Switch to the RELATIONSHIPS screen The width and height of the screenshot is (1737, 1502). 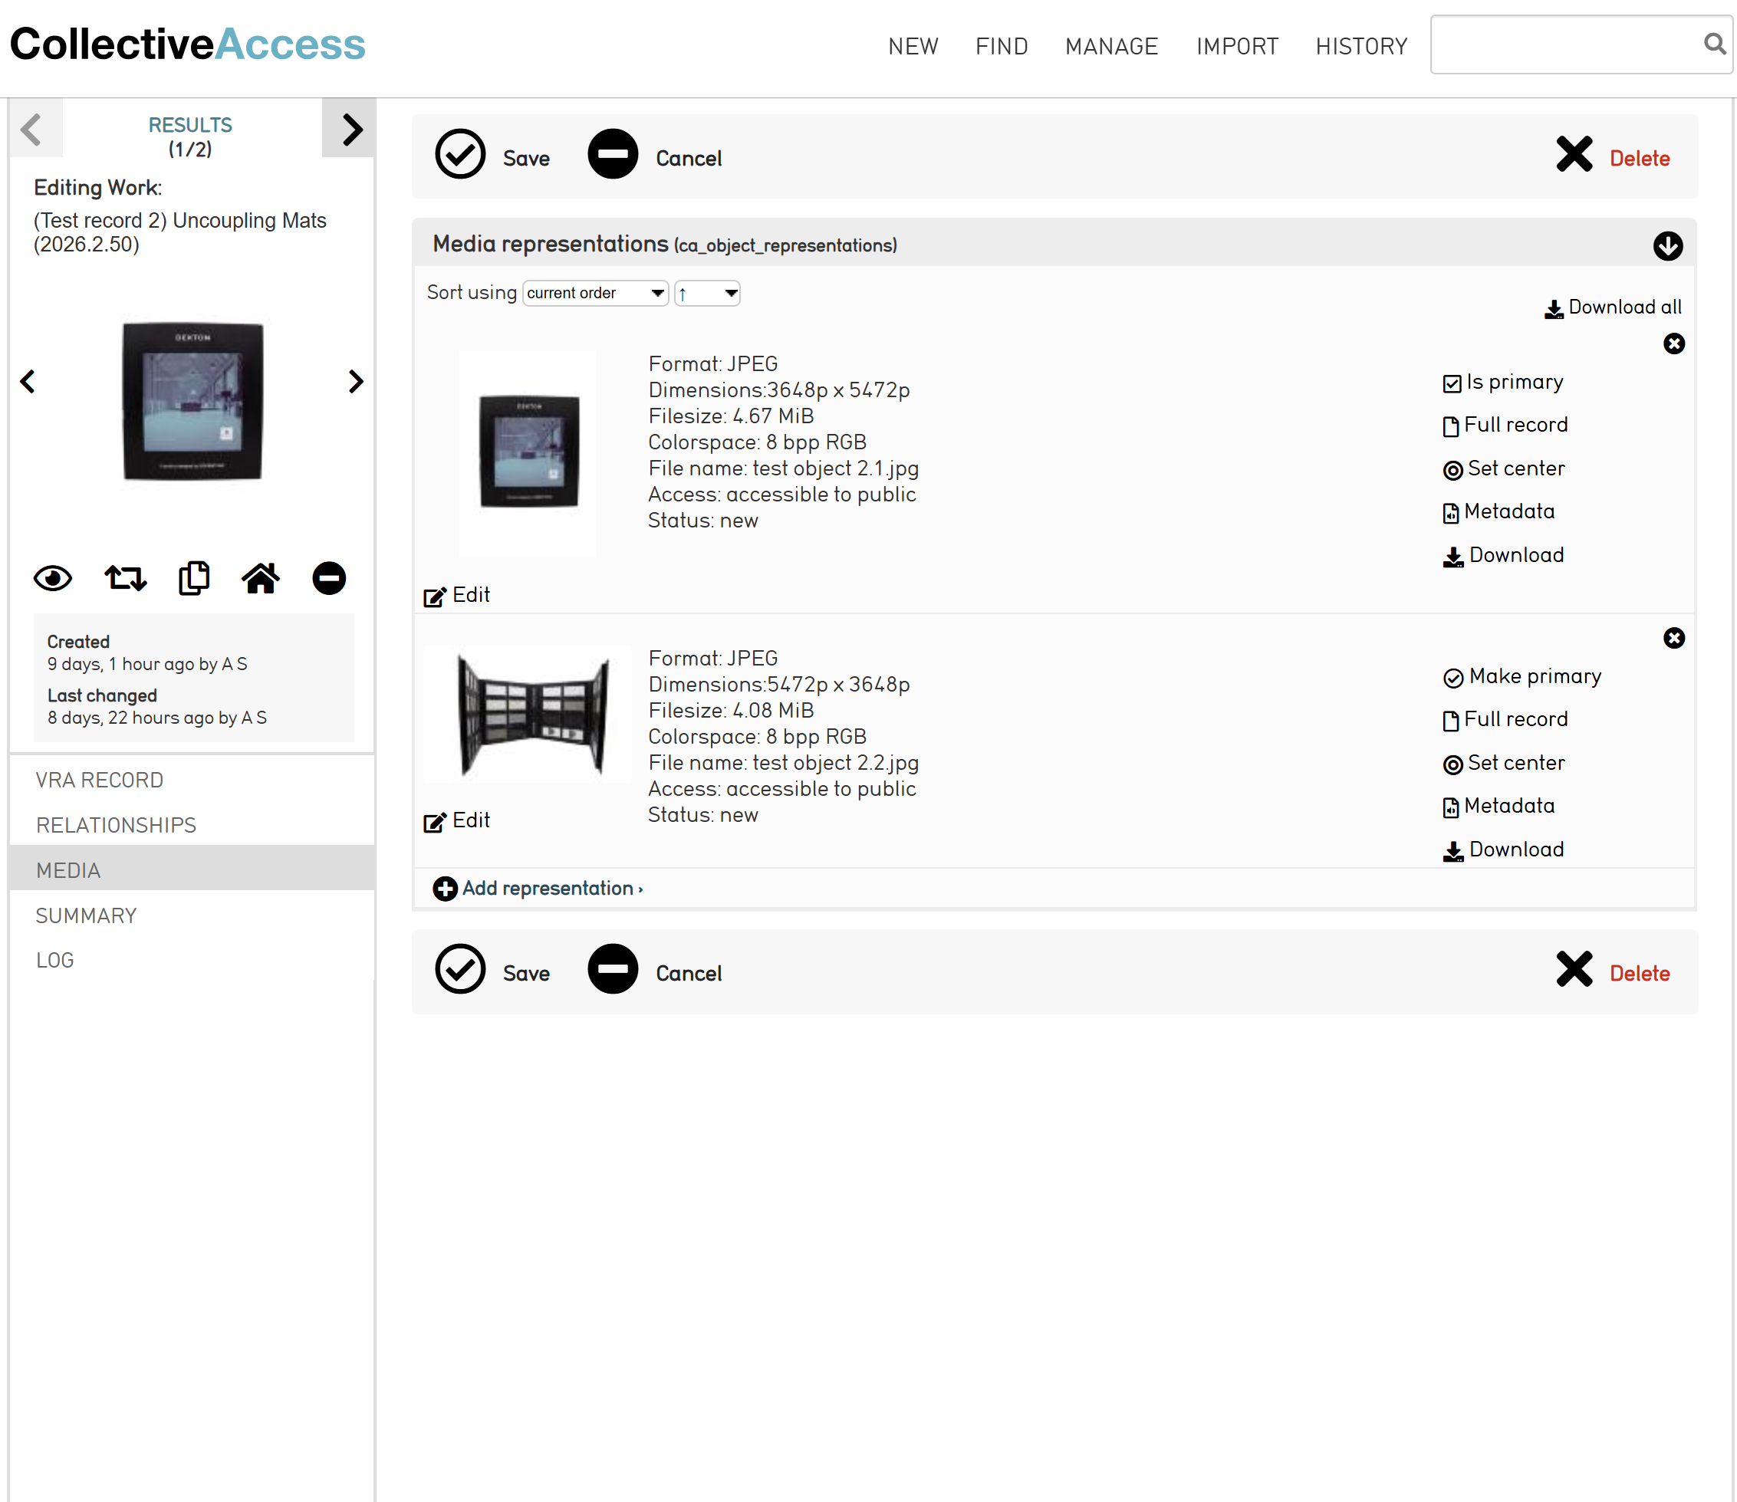pyautogui.click(x=116, y=826)
